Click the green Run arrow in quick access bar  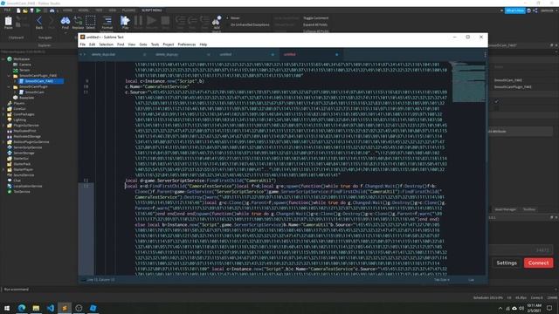pyautogui.click(x=38, y=10)
